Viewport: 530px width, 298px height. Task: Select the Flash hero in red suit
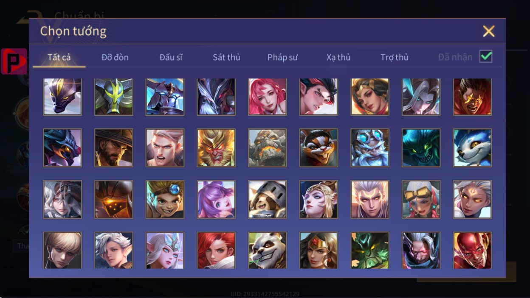(472, 250)
